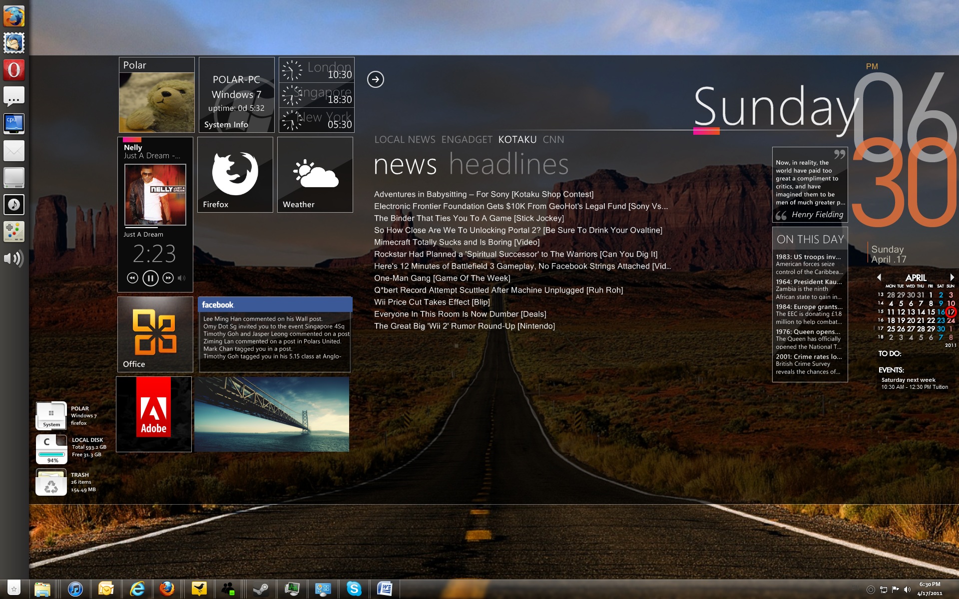Open 'Q*bert Record Attempt' headline
Image resolution: width=959 pixels, height=599 pixels.
pyautogui.click(x=498, y=290)
